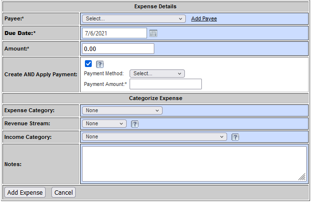Viewport: 313px width, 202px height.
Task: Focus the Amount input field
Action: [x=118, y=49]
